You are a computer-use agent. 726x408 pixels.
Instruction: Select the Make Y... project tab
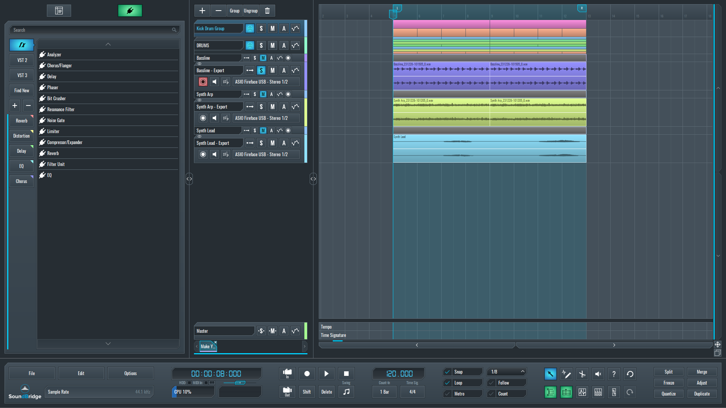pyautogui.click(x=208, y=346)
